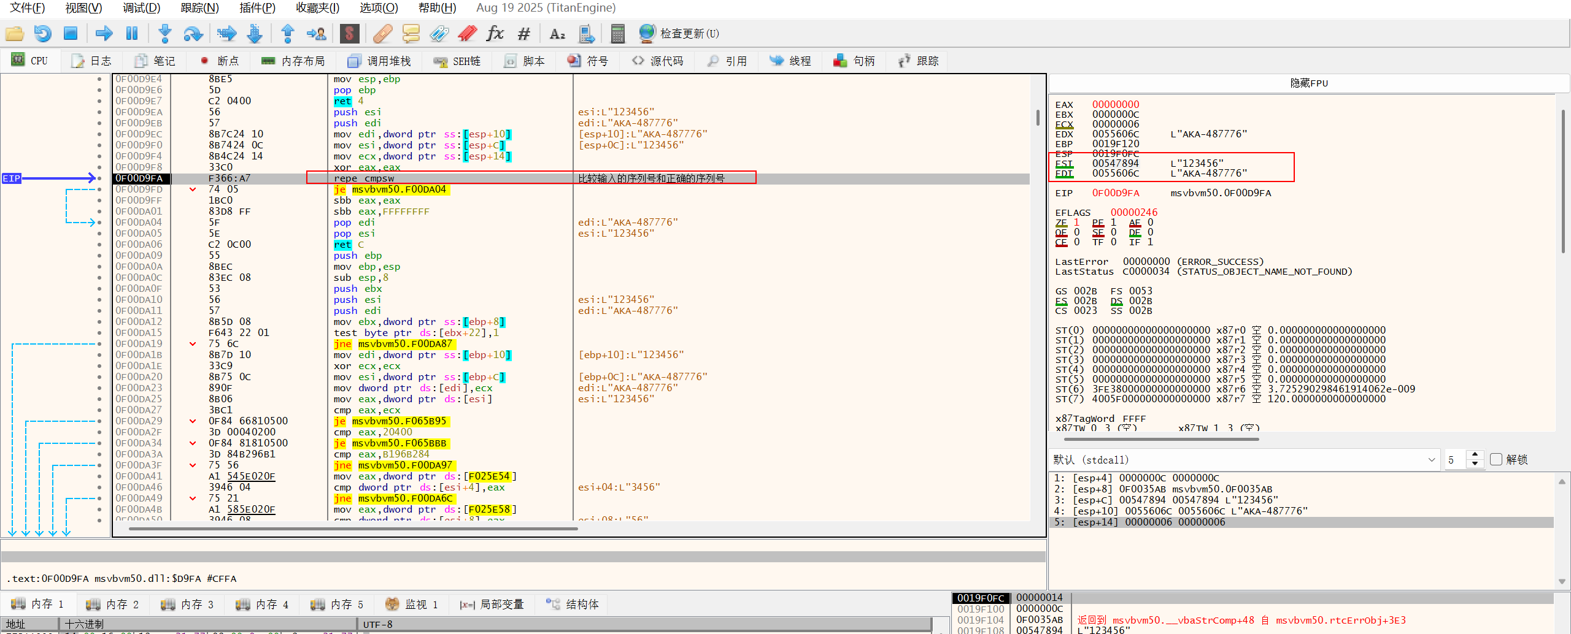This screenshot has width=1571, height=634.
Task: Switch to the 内存布局 tab
Action: click(293, 61)
